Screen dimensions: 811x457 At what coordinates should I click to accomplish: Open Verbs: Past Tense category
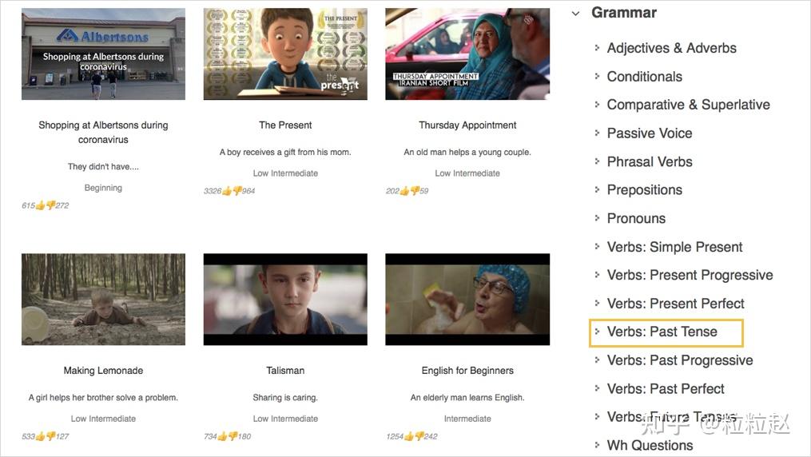pos(662,332)
